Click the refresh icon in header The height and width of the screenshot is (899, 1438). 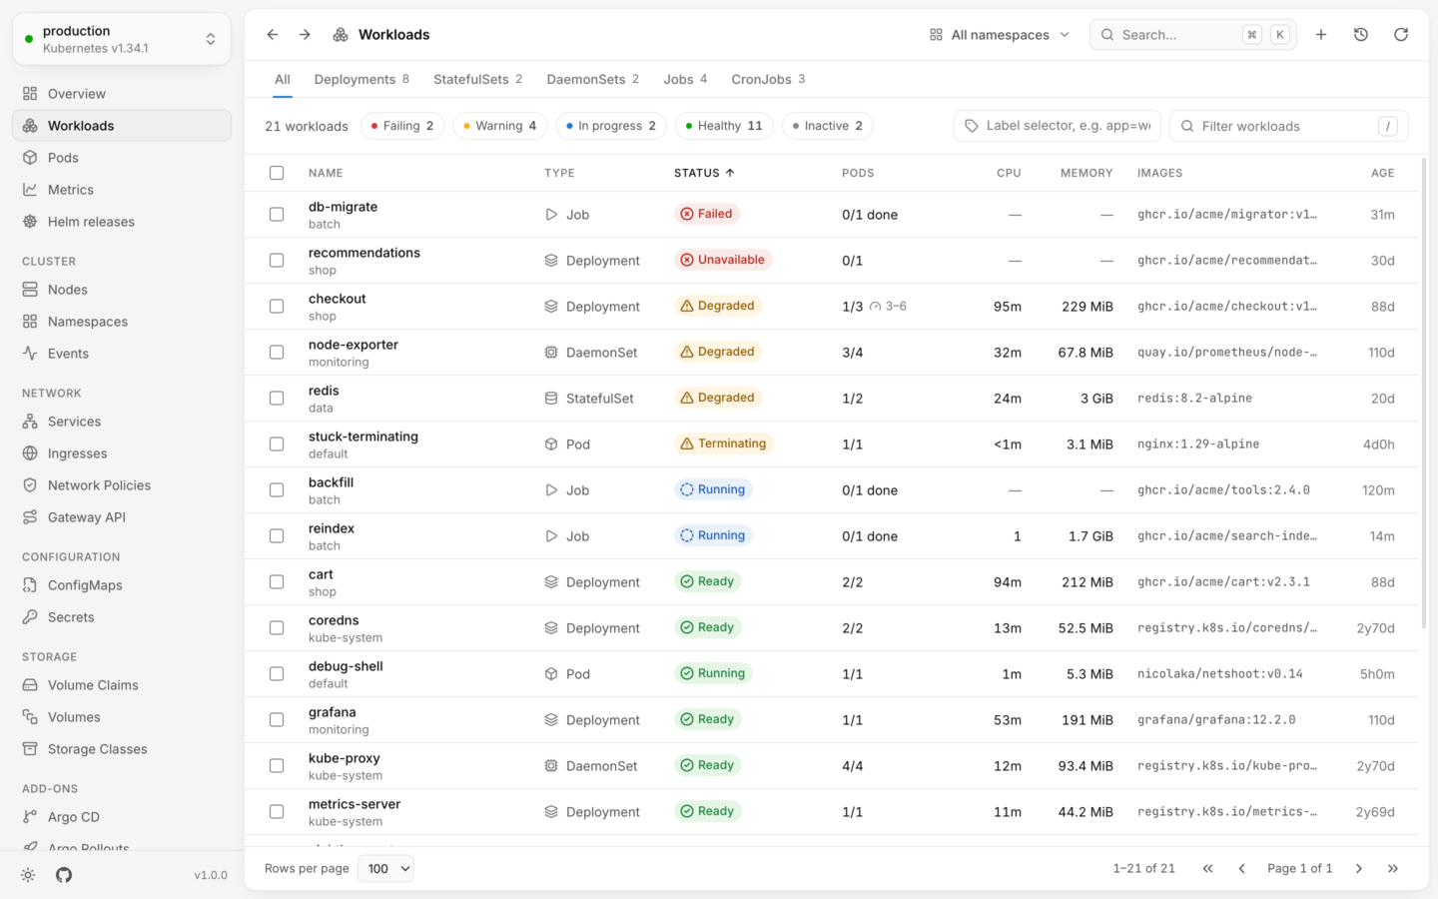[1401, 35]
